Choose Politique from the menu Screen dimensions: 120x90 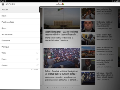tap(20, 47)
